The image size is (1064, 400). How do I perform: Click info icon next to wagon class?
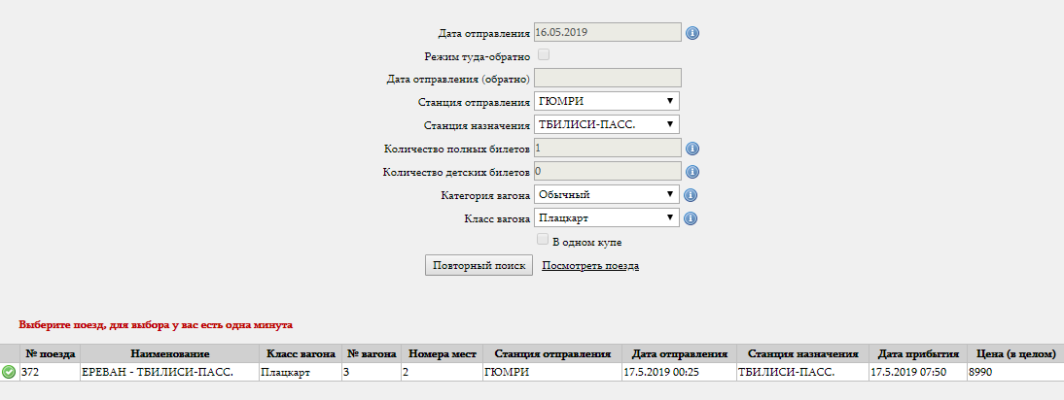[692, 218]
